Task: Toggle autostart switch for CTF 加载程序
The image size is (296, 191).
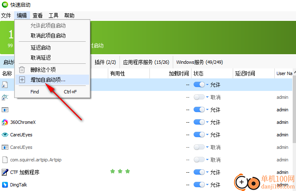Action: point(199,172)
